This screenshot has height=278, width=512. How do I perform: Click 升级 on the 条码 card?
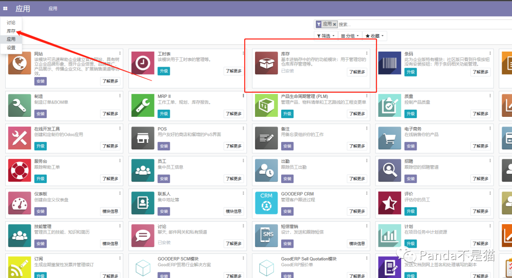pyautogui.click(x=411, y=72)
